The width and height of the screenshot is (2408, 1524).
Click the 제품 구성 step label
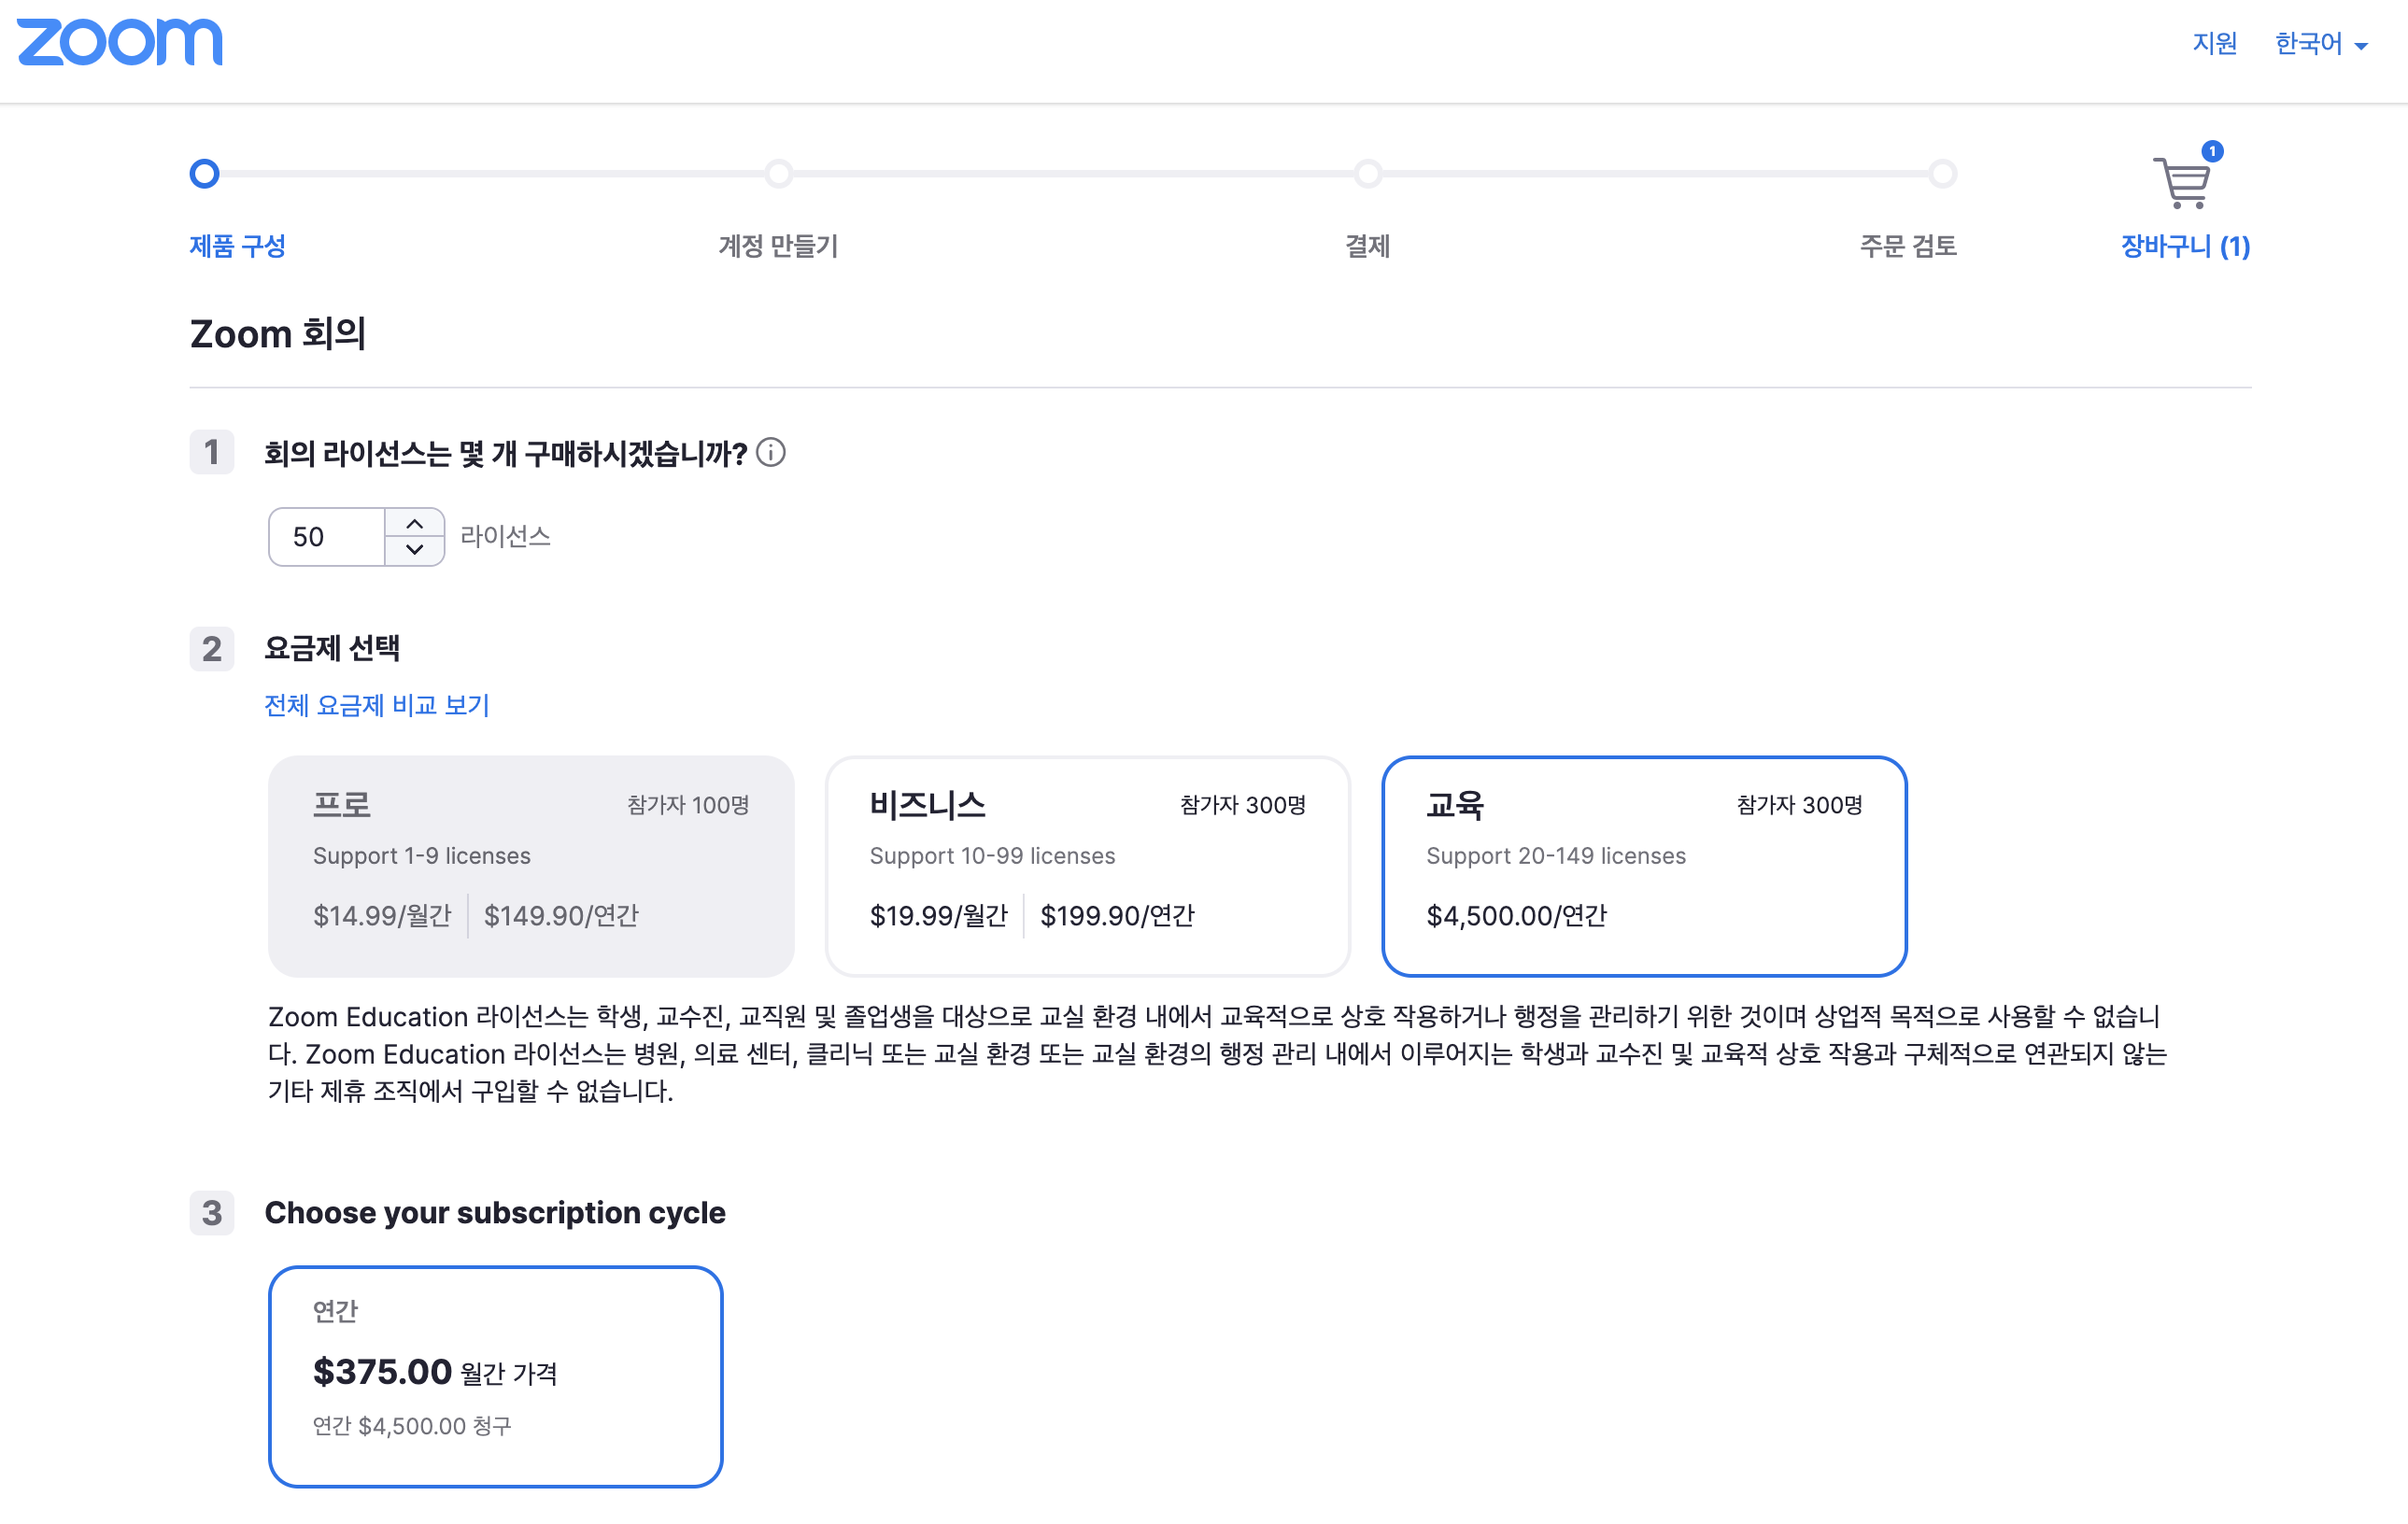point(238,246)
